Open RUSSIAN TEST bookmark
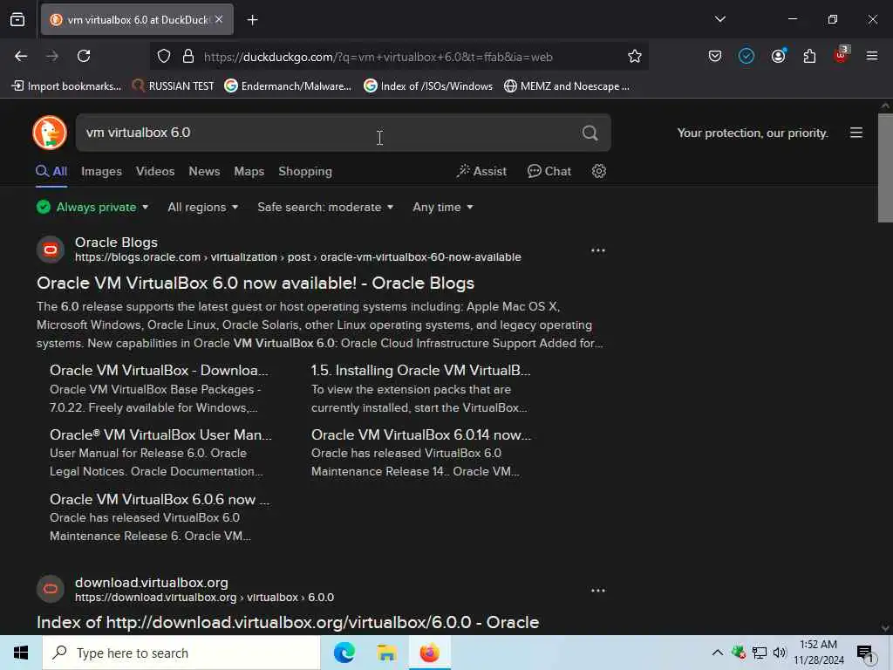The width and height of the screenshot is (893, 670). [x=173, y=86]
